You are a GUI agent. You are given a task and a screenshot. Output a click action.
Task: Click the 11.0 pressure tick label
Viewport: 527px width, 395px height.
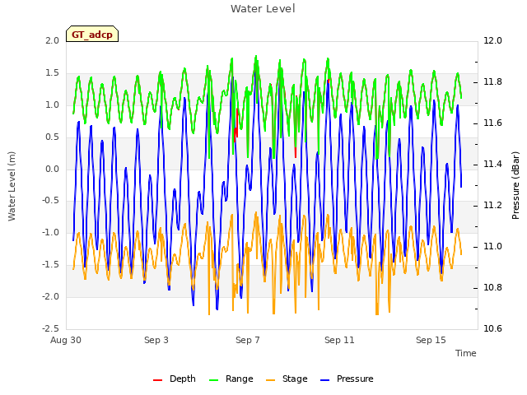[492, 247]
